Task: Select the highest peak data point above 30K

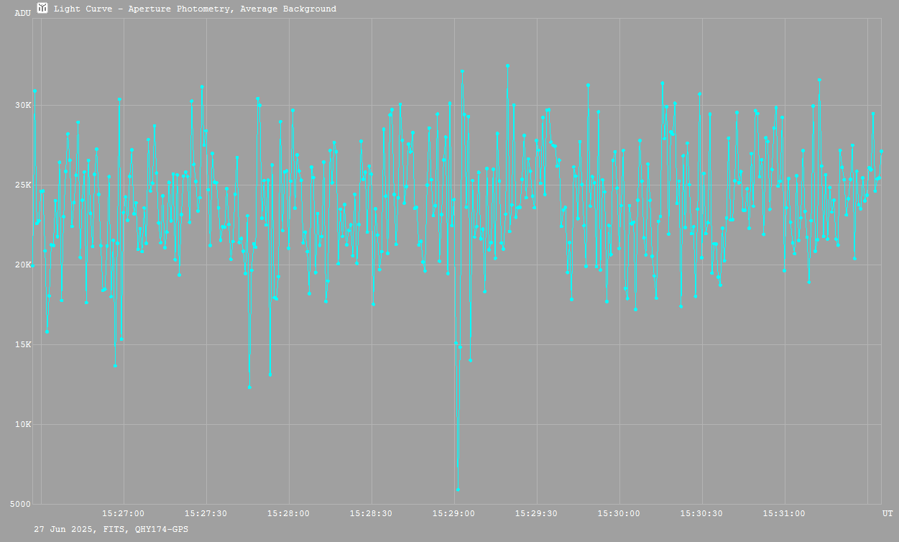Action: point(507,65)
